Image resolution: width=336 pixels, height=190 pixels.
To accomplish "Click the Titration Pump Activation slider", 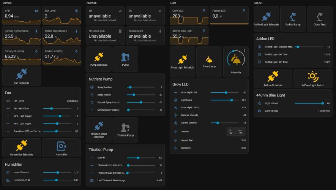I will (x=141, y=165).
